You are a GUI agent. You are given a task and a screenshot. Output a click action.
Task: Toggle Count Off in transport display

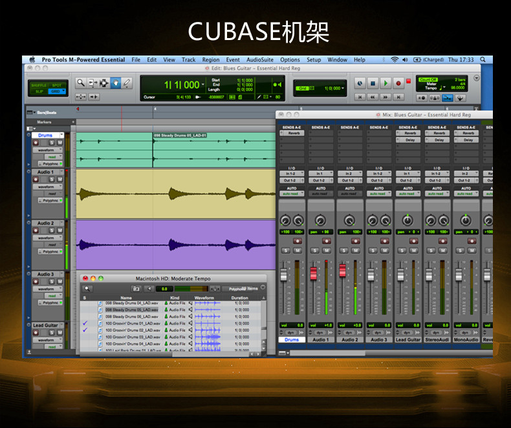(428, 79)
